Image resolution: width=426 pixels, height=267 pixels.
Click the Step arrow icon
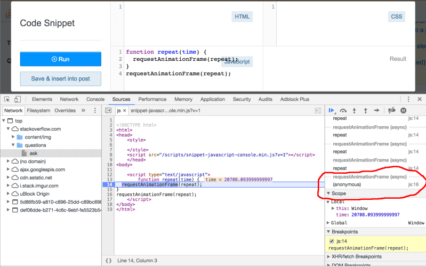tap(376, 110)
